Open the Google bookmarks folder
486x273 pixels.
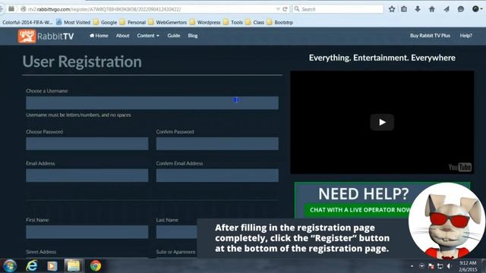click(x=106, y=22)
